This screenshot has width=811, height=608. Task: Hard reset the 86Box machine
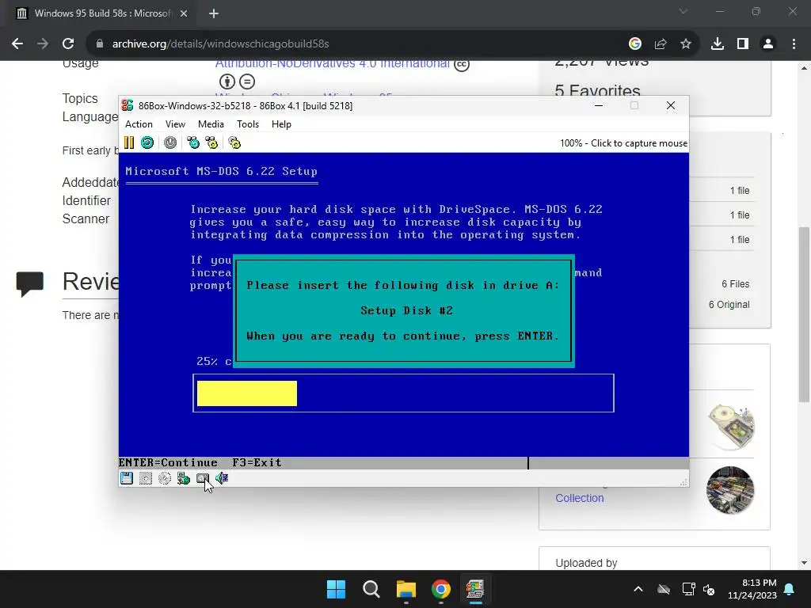pyautogui.click(x=147, y=142)
